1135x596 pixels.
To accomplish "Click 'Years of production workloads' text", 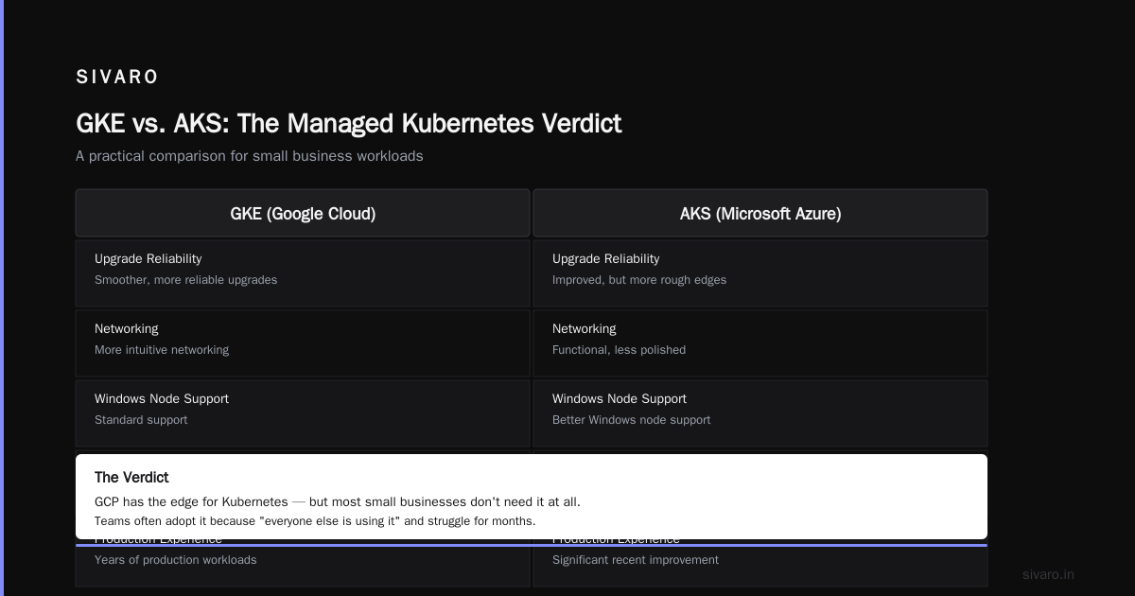I will (176, 560).
